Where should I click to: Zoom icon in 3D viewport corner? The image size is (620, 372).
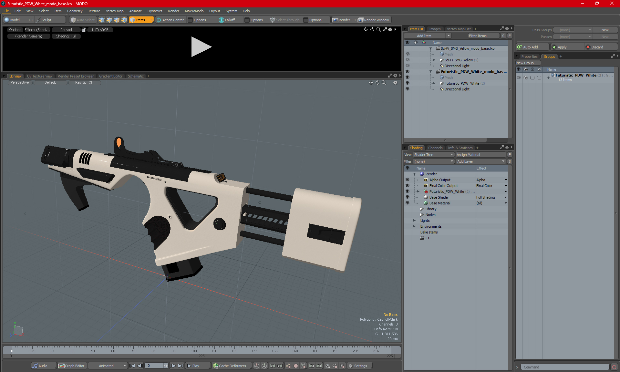pos(384,83)
